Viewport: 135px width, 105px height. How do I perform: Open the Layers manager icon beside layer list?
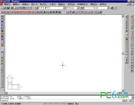click(36, 8)
